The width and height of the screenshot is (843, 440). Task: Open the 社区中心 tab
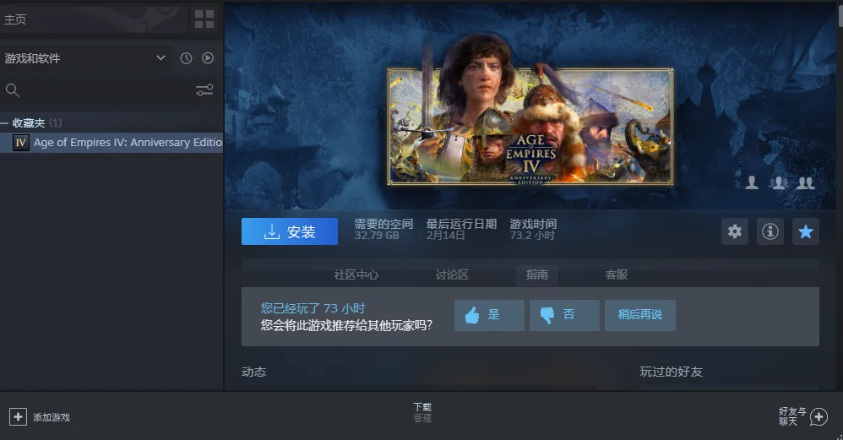(356, 274)
